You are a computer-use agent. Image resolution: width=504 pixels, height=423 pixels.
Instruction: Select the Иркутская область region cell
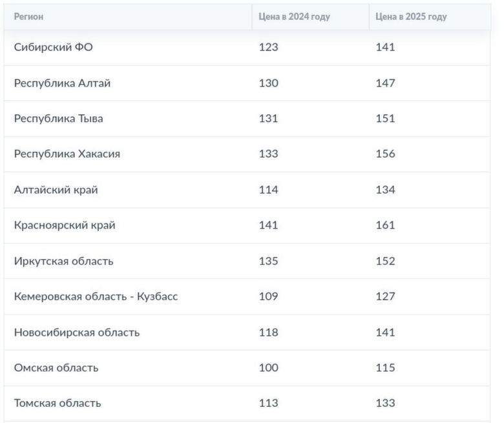click(63, 261)
